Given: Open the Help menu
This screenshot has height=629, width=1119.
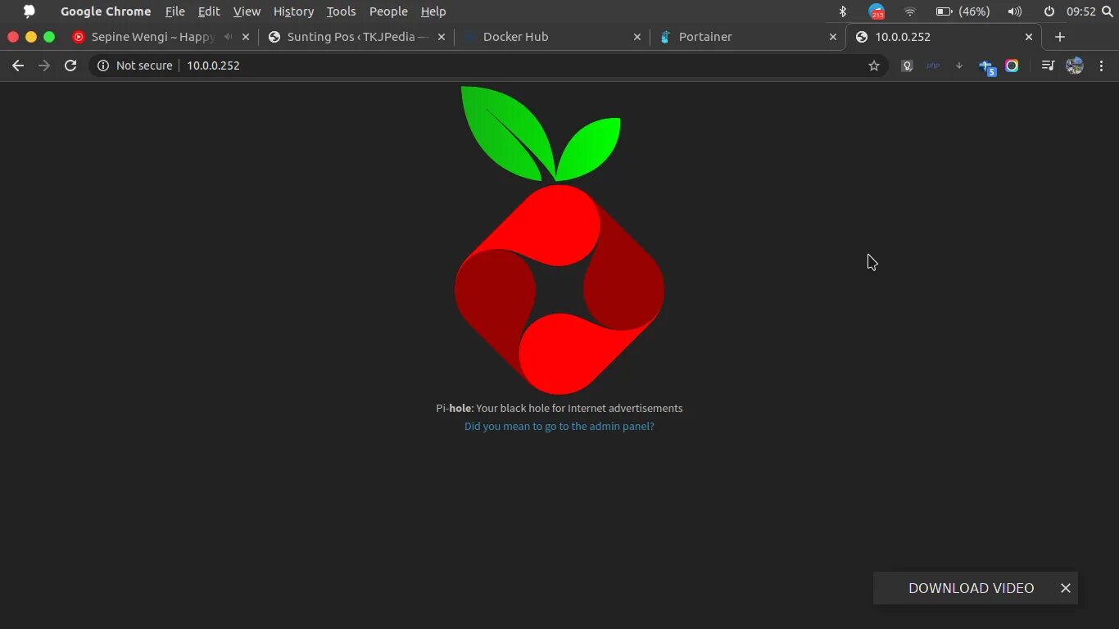Looking at the screenshot, I should (x=433, y=11).
